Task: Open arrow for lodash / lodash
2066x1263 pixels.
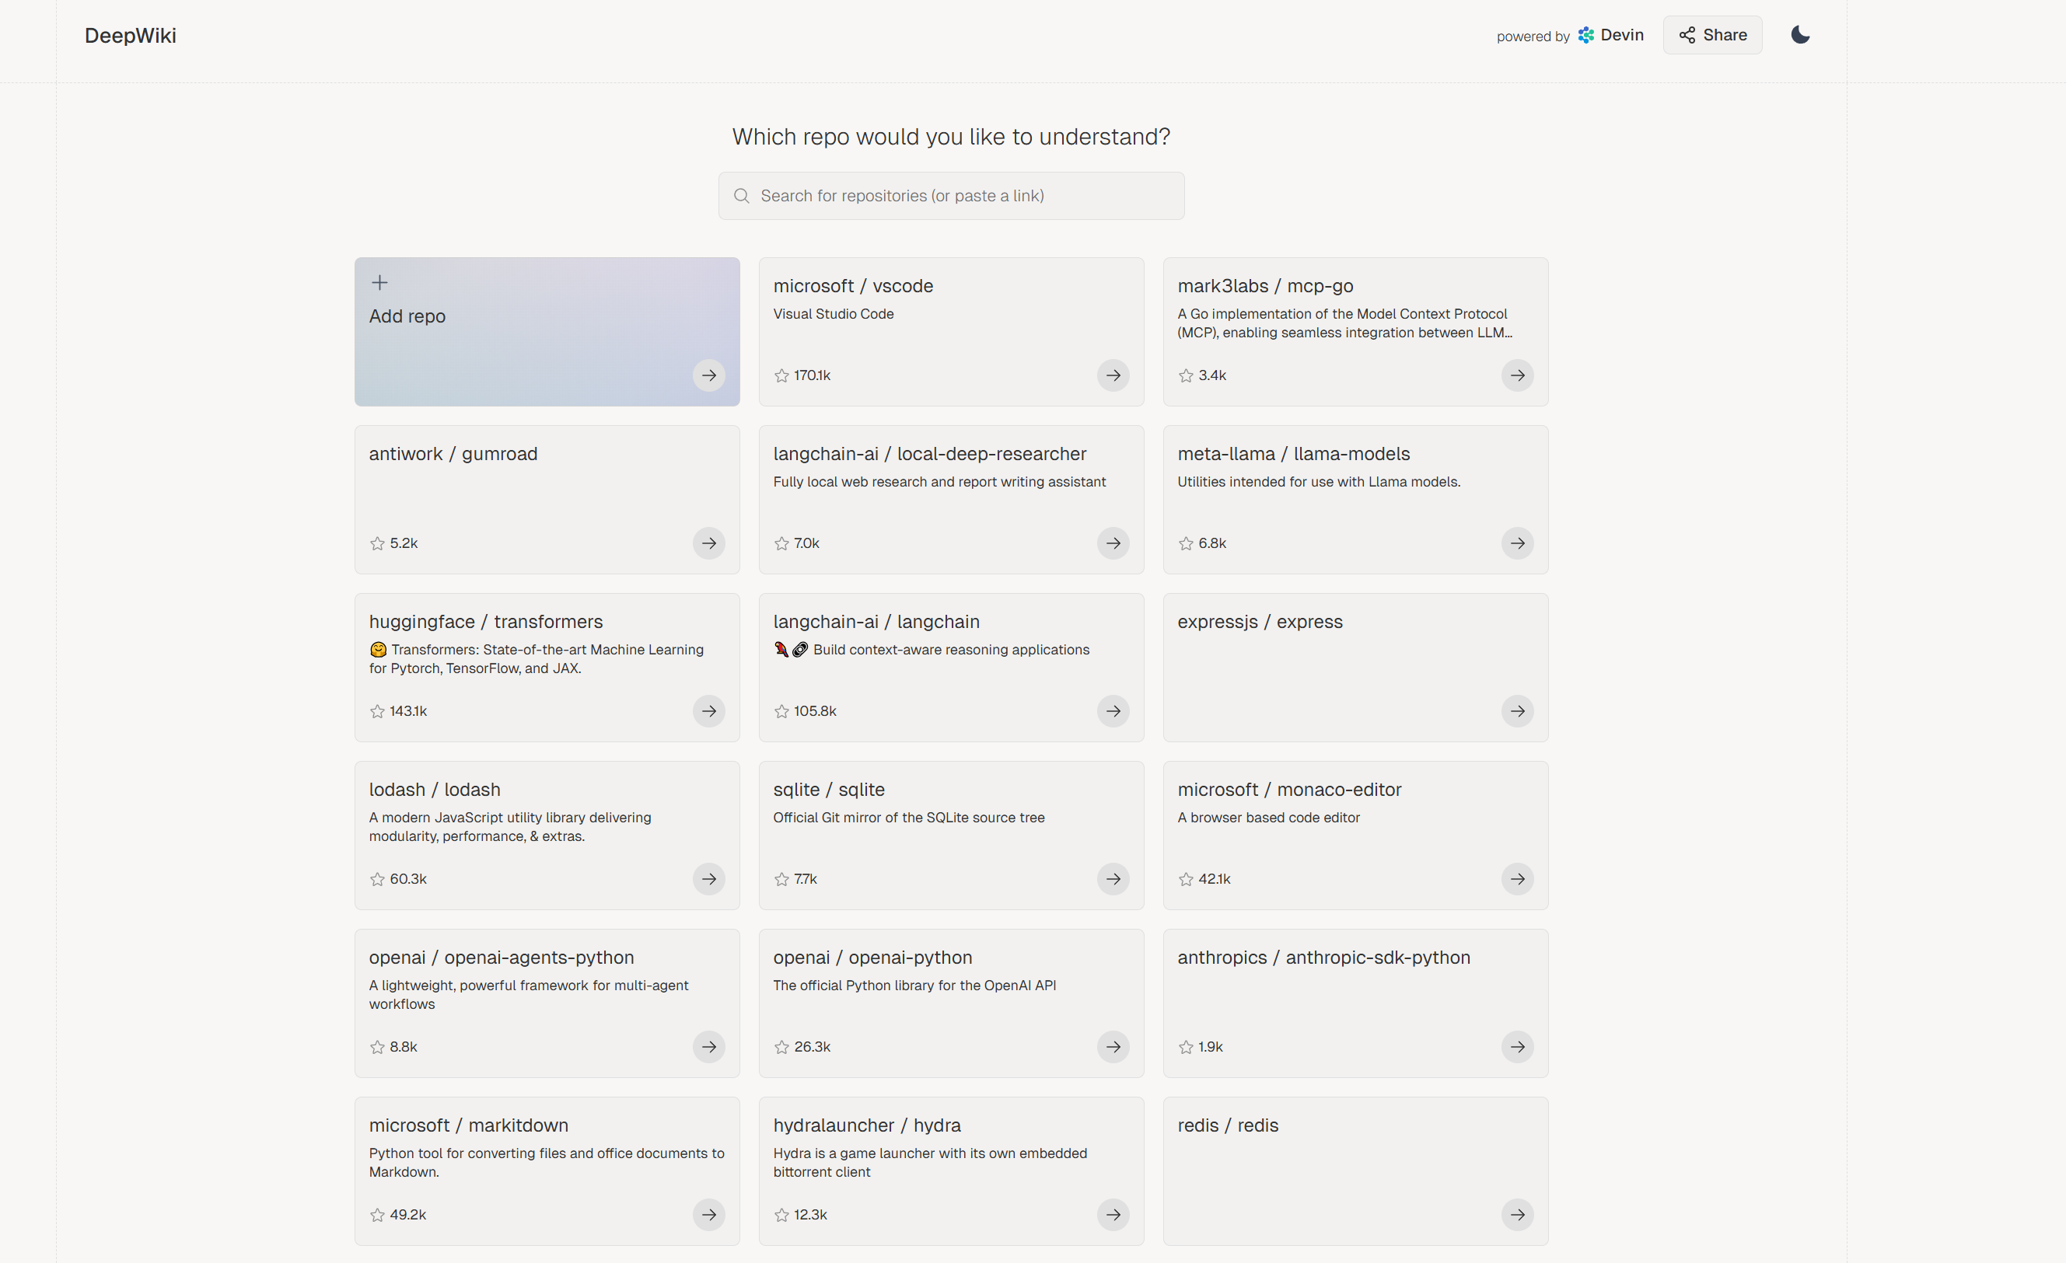Action: coord(708,879)
